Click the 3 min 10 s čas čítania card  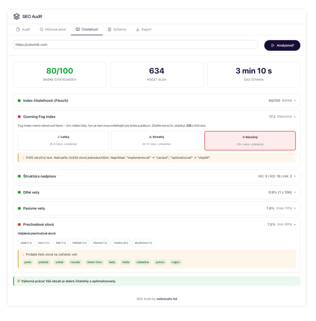(x=254, y=75)
